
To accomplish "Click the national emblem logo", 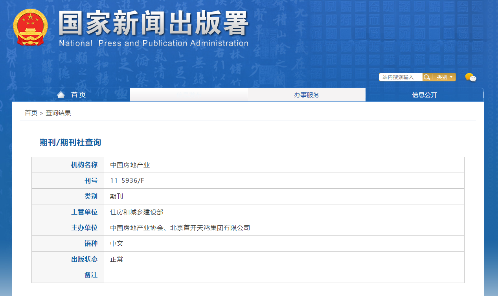I will tap(30, 27).
